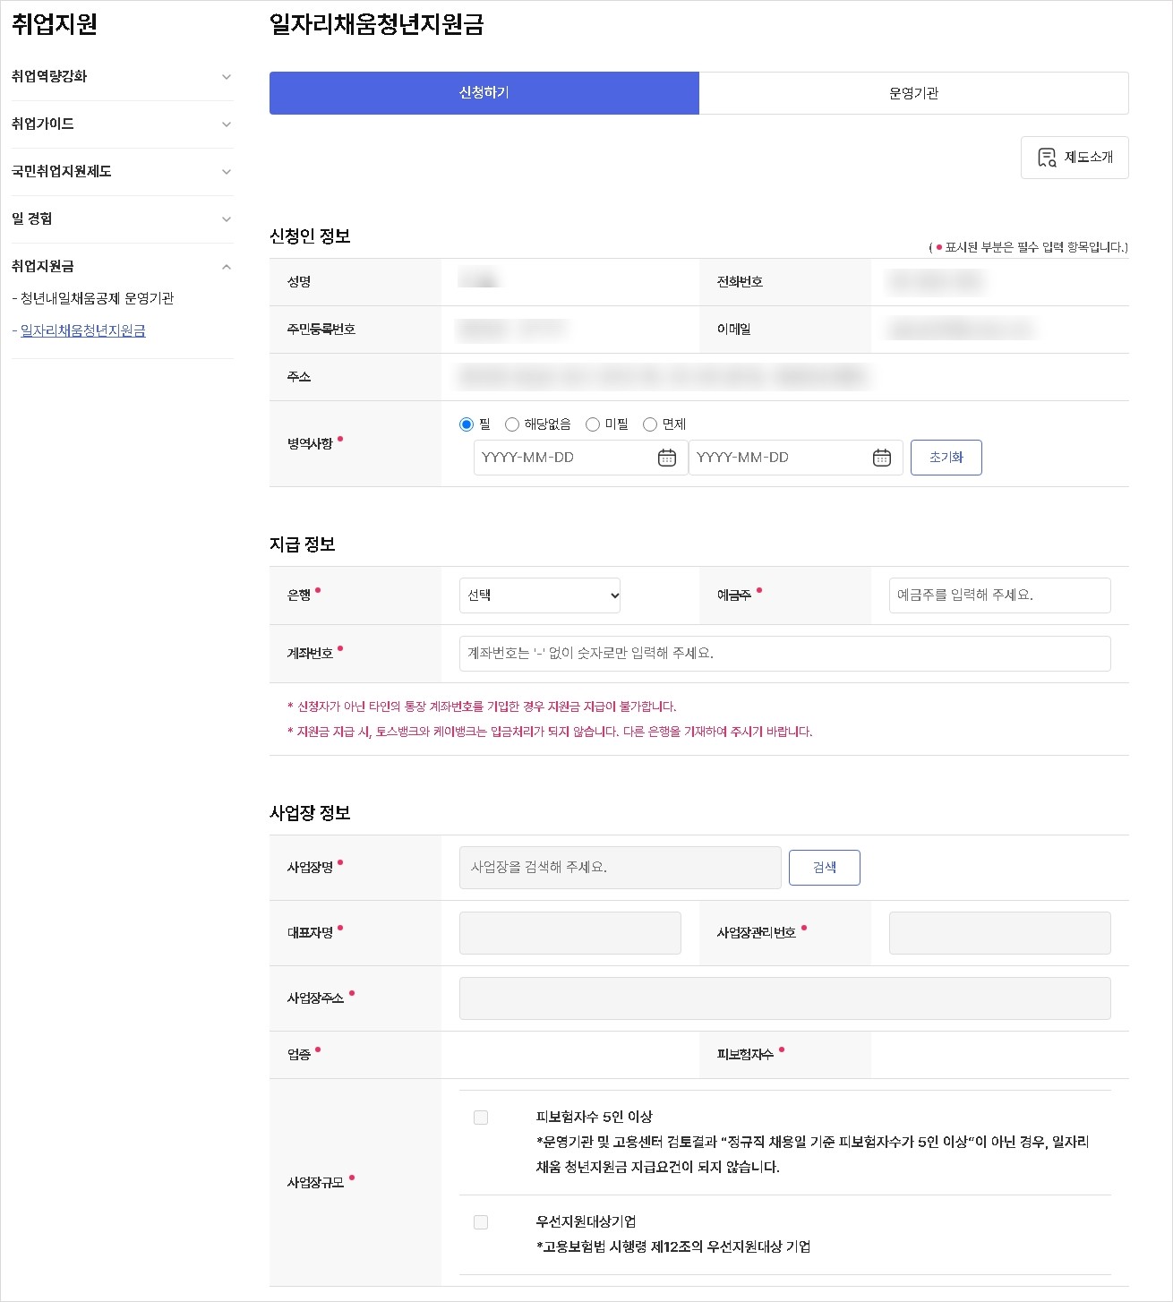Open the end date calendar picker
This screenshot has width=1173, height=1302.
(879, 458)
